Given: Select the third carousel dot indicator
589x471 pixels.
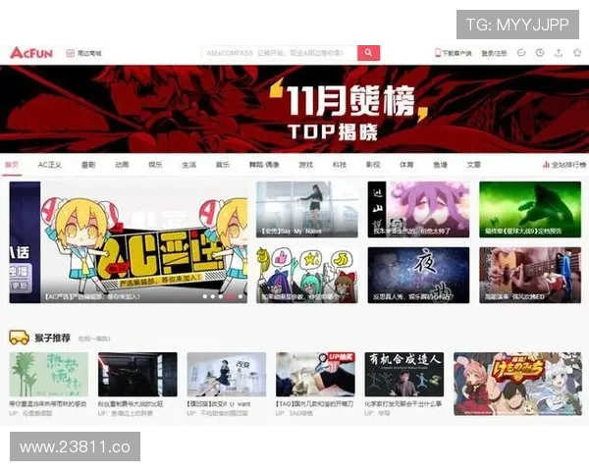Looking at the screenshot, I should (221, 296).
